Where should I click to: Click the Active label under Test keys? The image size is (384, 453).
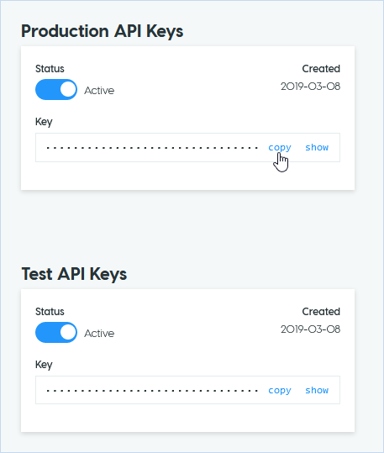pyautogui.click(x=99, y=334)
